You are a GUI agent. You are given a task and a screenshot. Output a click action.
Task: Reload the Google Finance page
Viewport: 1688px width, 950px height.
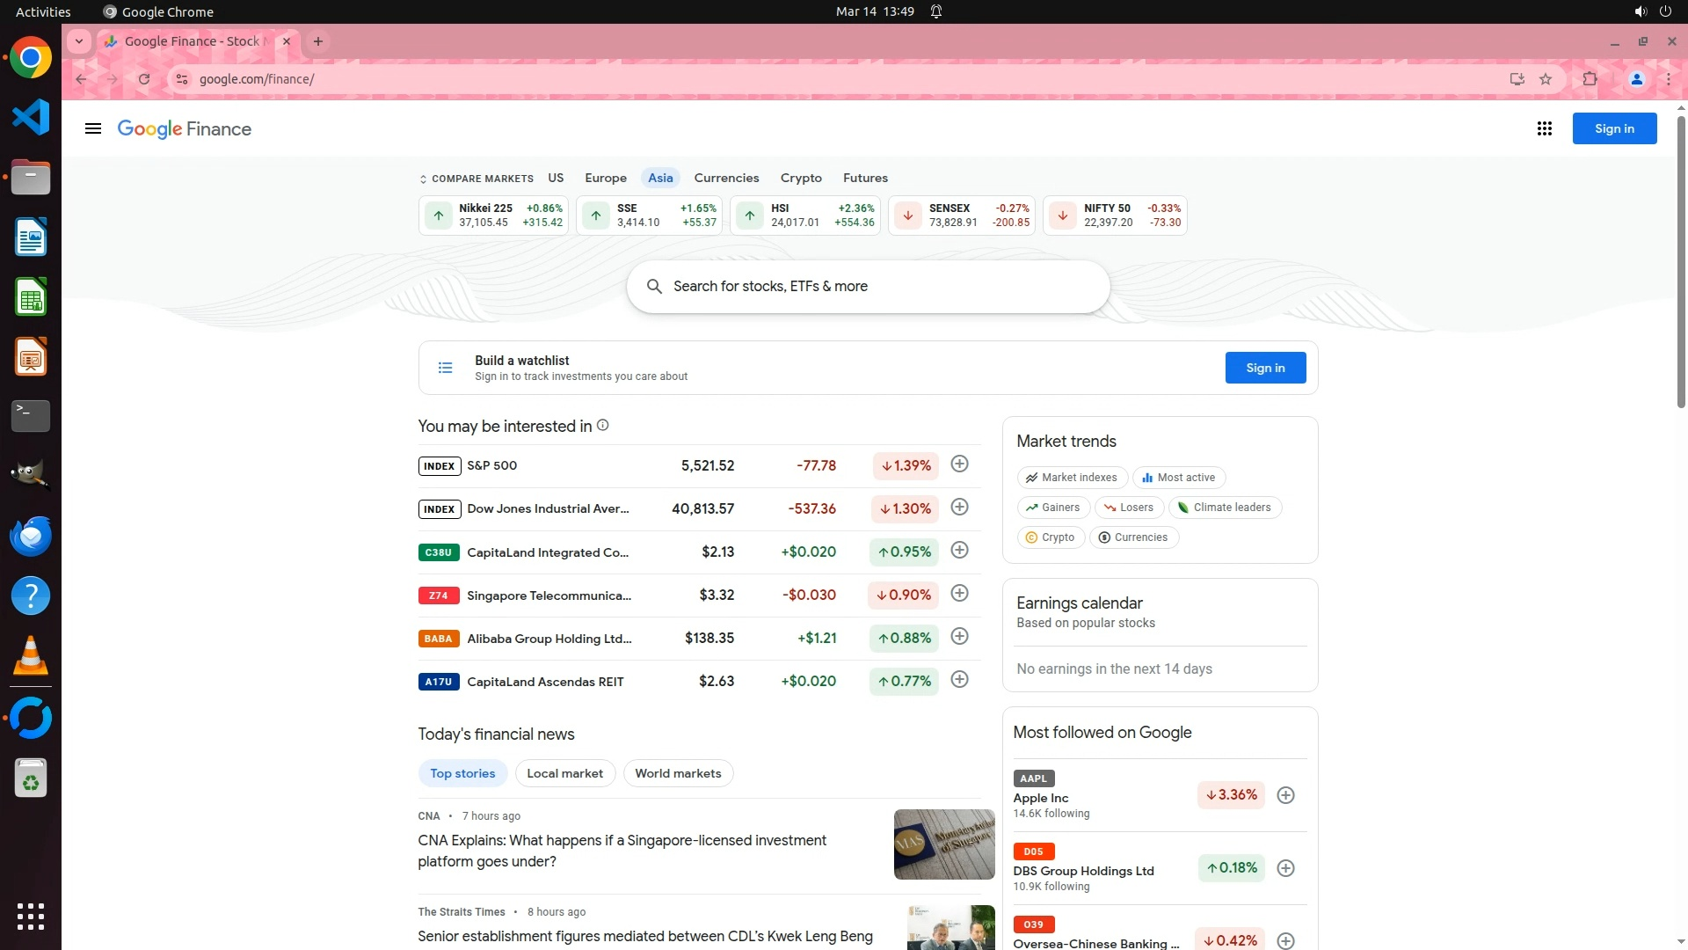pyautogui.click(x=144, y=79)
